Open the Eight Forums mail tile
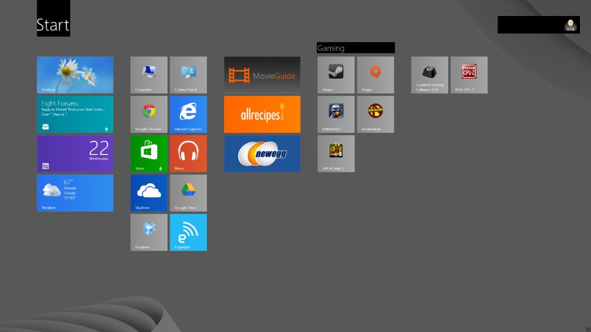 point(75,114)
